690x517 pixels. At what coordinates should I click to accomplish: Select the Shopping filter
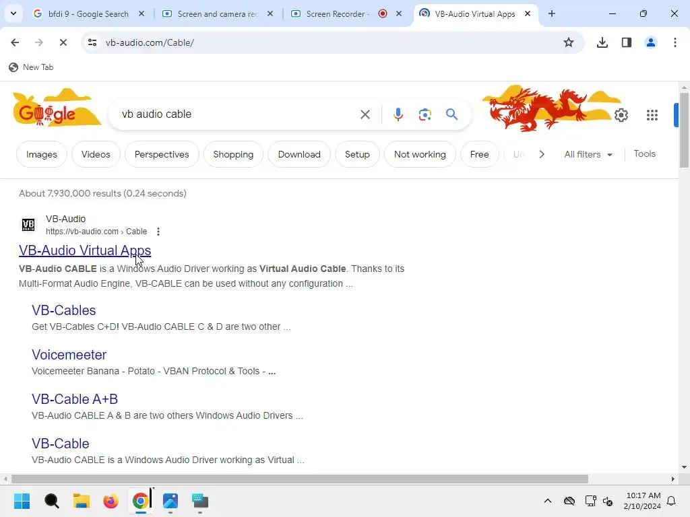233,154
